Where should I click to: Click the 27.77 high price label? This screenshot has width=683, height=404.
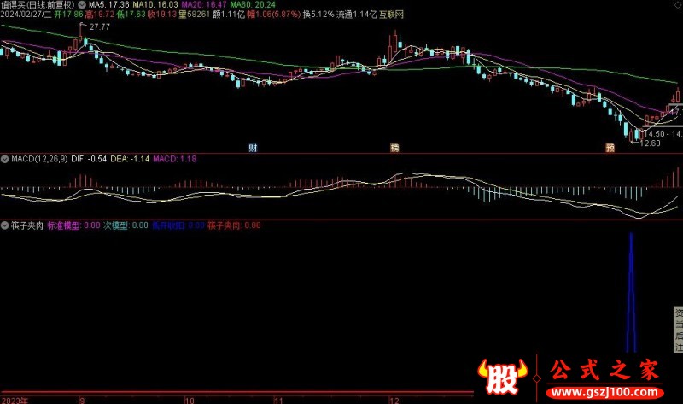point(99,28)
